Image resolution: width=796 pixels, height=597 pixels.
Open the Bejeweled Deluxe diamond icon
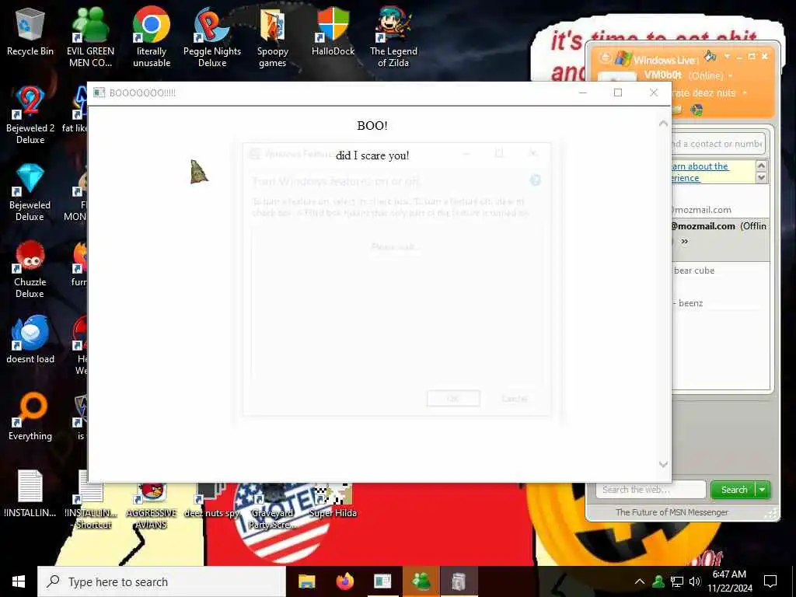point(30,192)
